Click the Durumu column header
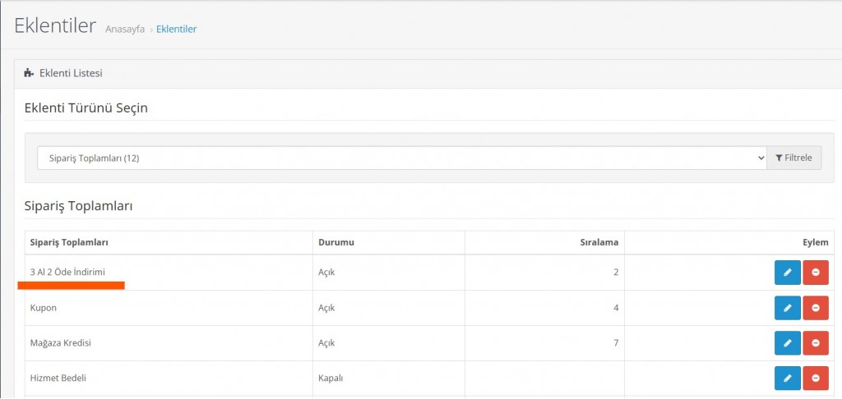842x399 pixels. [x=335, y=242]
